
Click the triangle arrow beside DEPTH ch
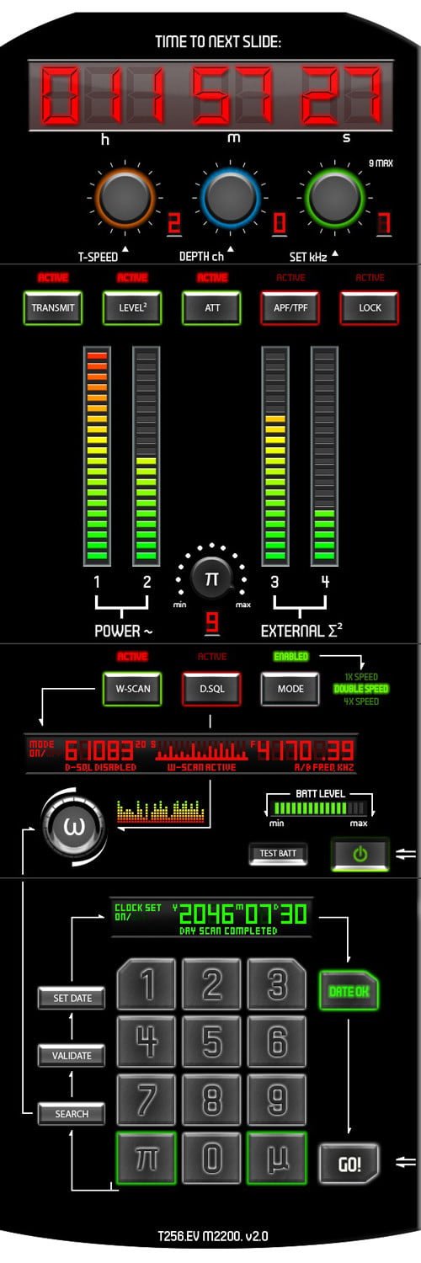(229, 251)
